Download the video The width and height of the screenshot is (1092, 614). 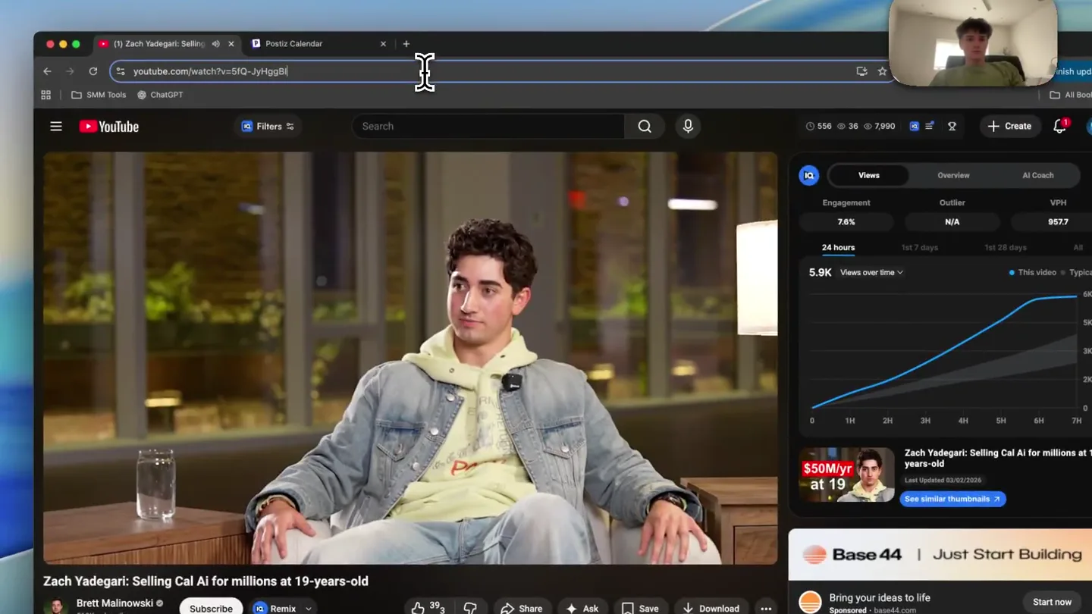click(x=711, y=608)
